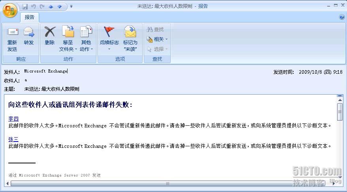Customize quick access toolbar dropdown
The width and height of the screenshot is (347, 192).
pyautogui.click(x=71, y=6)
